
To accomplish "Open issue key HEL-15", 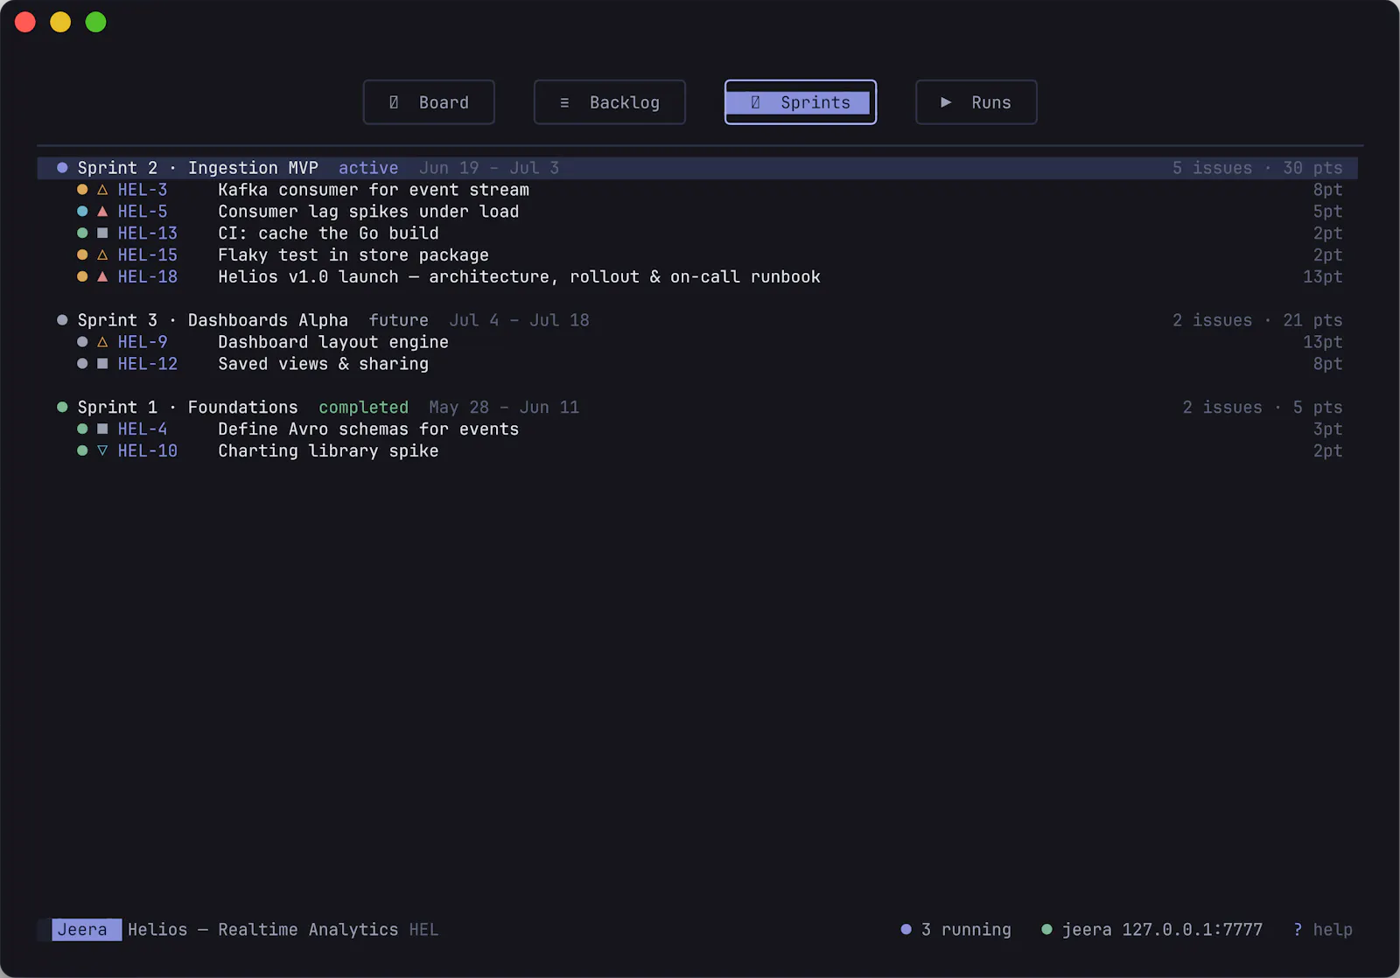I will (148, 255).
